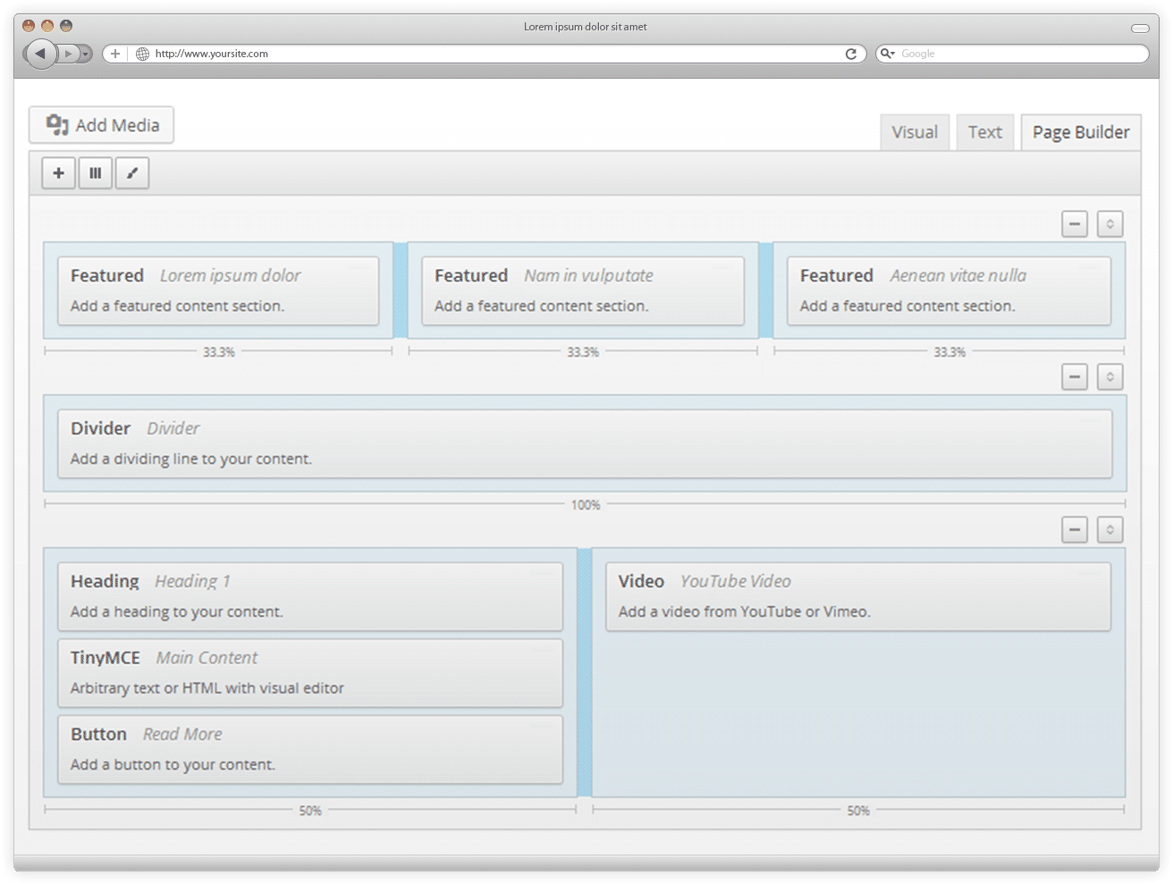Click the add widget plus icon
The height and width of the screenshot is (885, 1173).
(59, 173)
